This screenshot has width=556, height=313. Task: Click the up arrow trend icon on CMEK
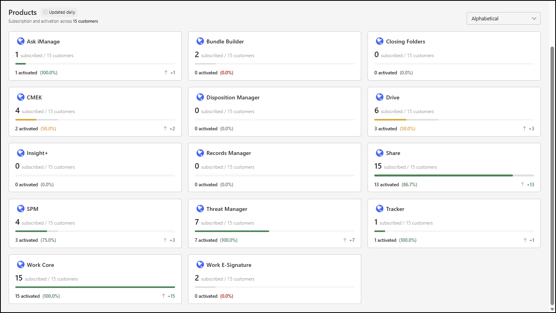[166, 129]
